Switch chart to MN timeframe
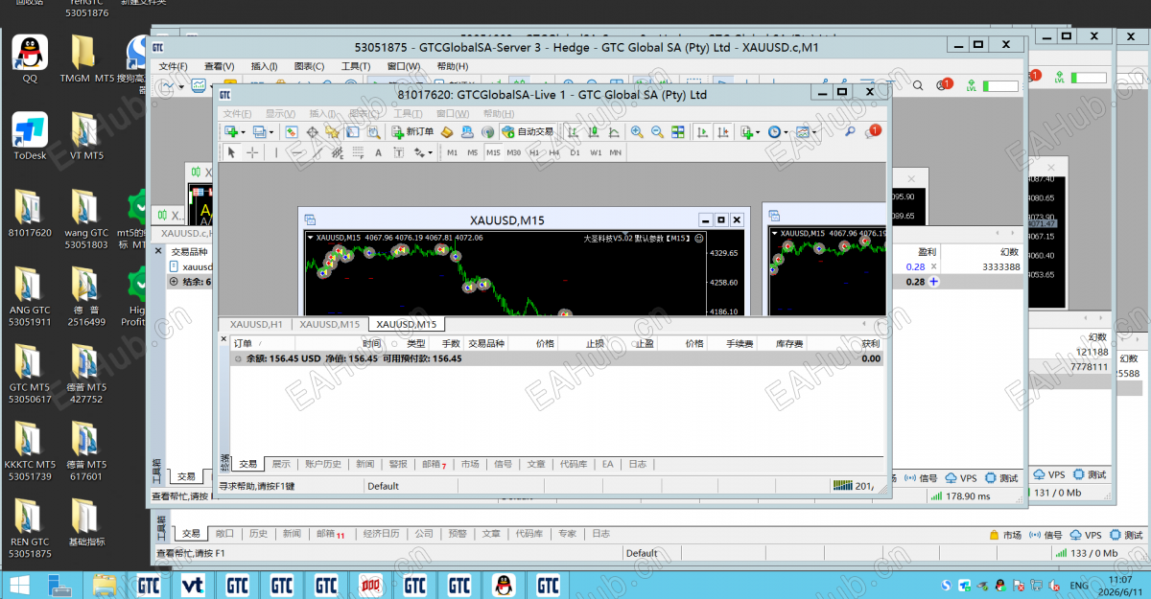 click(x=616, y=152)
